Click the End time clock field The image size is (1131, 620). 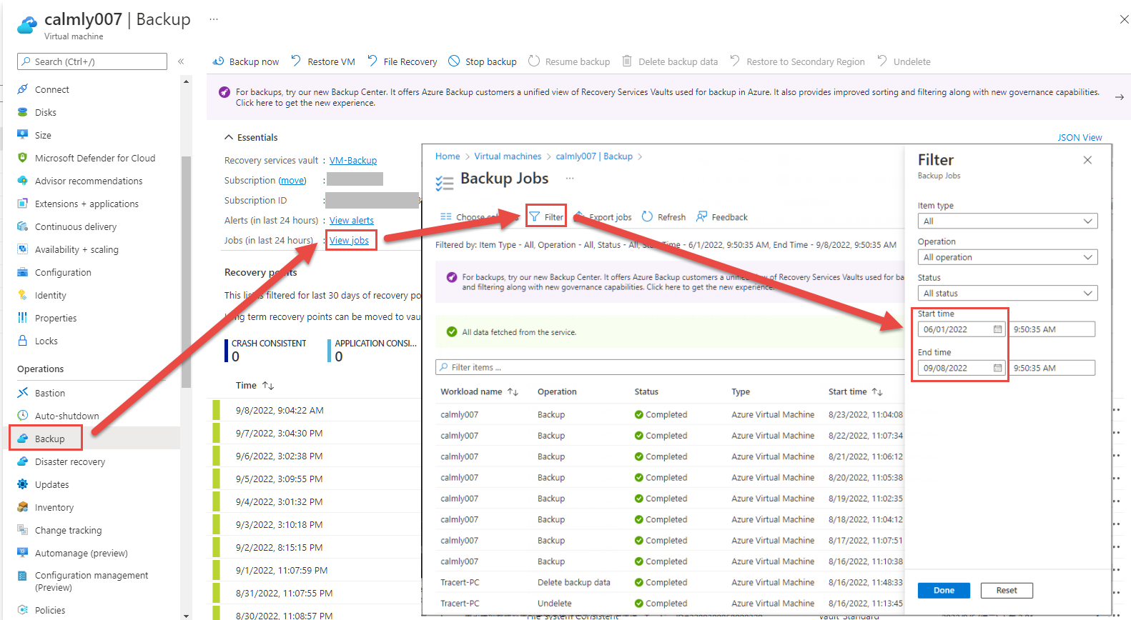tap(1052, 368)
